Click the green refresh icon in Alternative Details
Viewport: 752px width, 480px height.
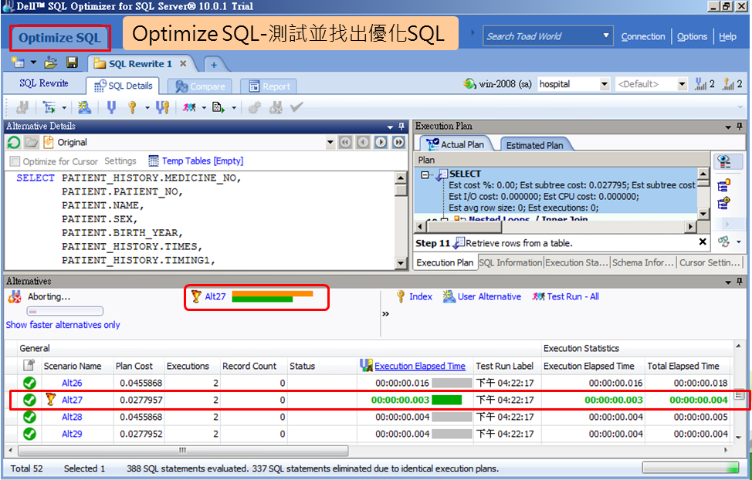pos(14,143)
